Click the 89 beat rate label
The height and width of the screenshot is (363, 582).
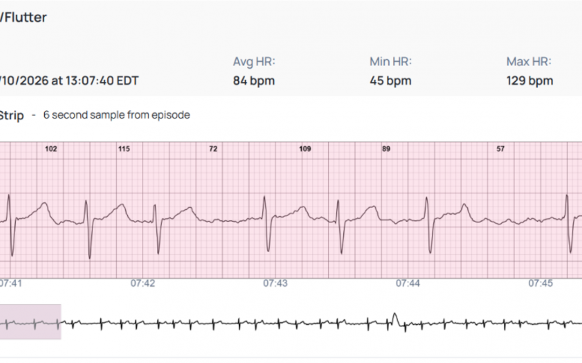(x=386, y=149)
